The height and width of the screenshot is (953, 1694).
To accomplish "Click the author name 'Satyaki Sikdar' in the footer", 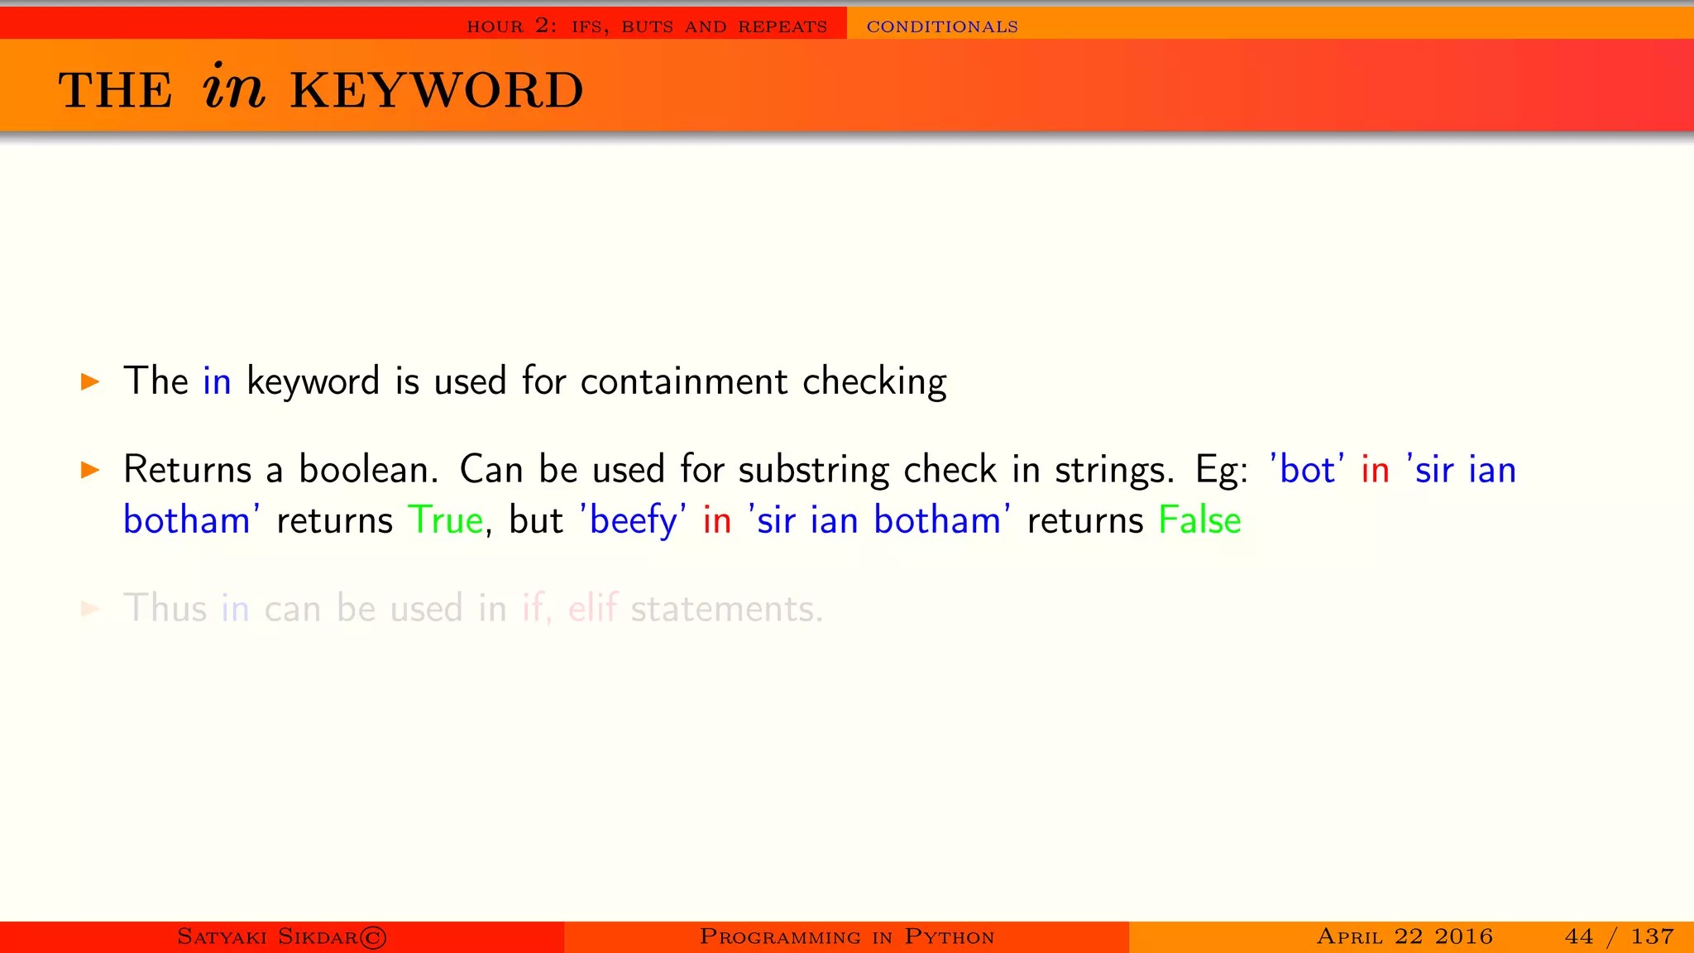I will click(x=281, y=936).
